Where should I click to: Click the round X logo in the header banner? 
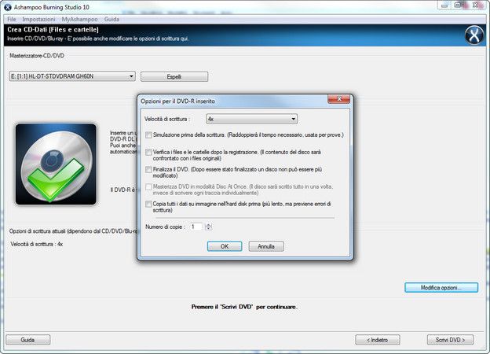474,35
